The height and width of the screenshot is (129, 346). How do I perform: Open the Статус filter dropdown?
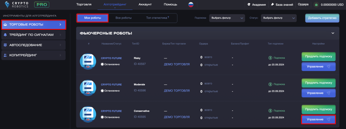pyautogui.click(x=279, y=18)
